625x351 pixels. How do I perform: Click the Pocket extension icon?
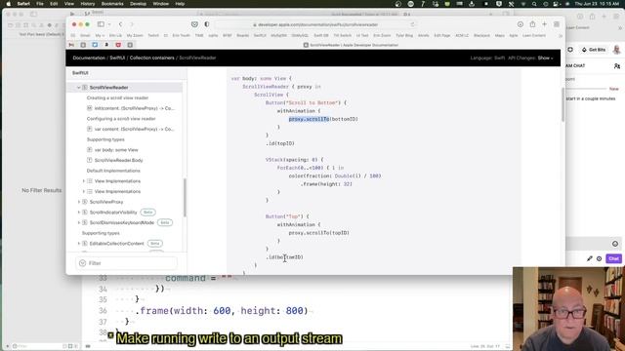pos(194,24)
